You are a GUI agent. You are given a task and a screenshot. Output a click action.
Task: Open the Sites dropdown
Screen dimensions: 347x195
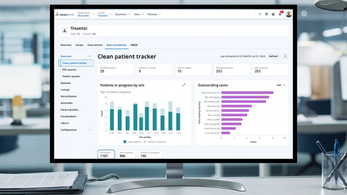[139, 14]
